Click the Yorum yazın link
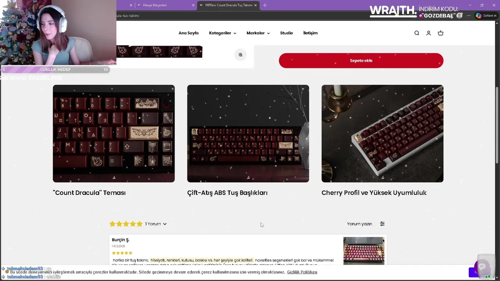Image resolution: width=500 pixels, height=281 pixels. pos(359,224)
